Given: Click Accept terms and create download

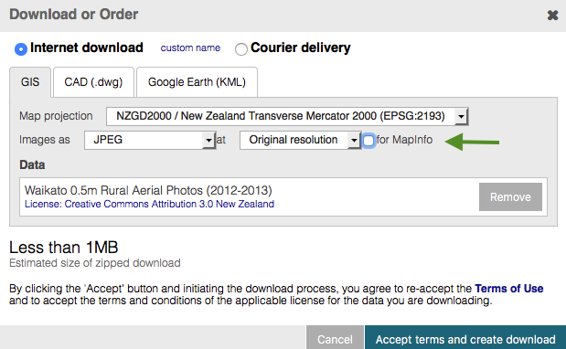Looking at the screenshot, I should [x=465, y=339].
